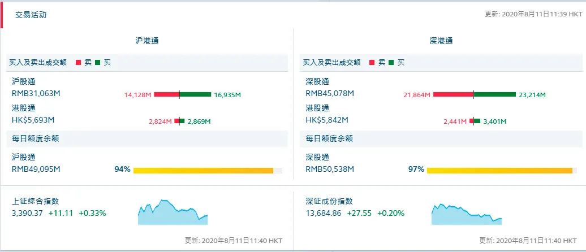Click the 深证成份指数 index name
This screenshot has width=586, height=252.
coord(329,201)
